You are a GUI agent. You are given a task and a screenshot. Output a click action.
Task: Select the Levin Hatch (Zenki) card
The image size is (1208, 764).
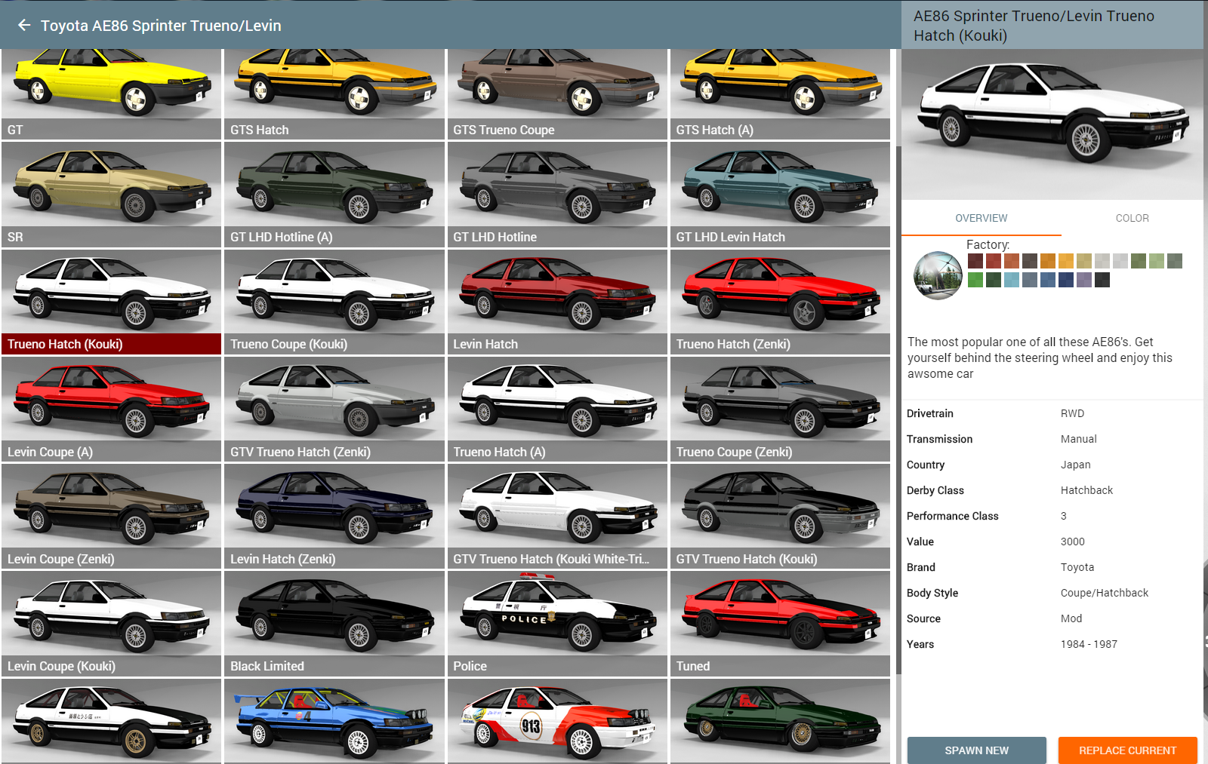pos(334,517)
